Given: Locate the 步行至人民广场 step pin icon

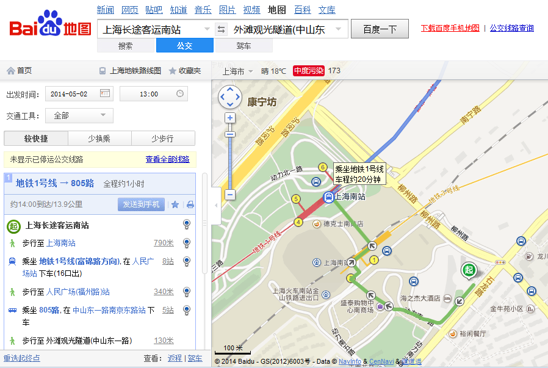Looking at the screenshot, I should [x=187, y=292].
